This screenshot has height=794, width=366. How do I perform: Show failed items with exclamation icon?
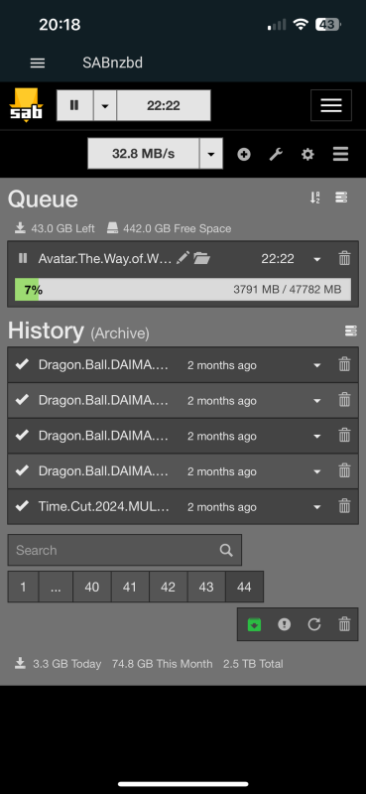[285, 624]
